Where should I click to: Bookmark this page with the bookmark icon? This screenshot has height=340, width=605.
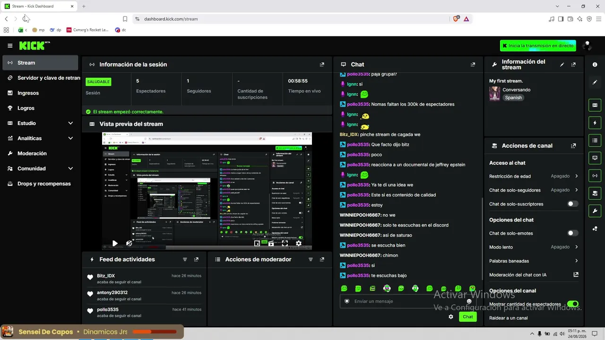(x=125, y=19)
